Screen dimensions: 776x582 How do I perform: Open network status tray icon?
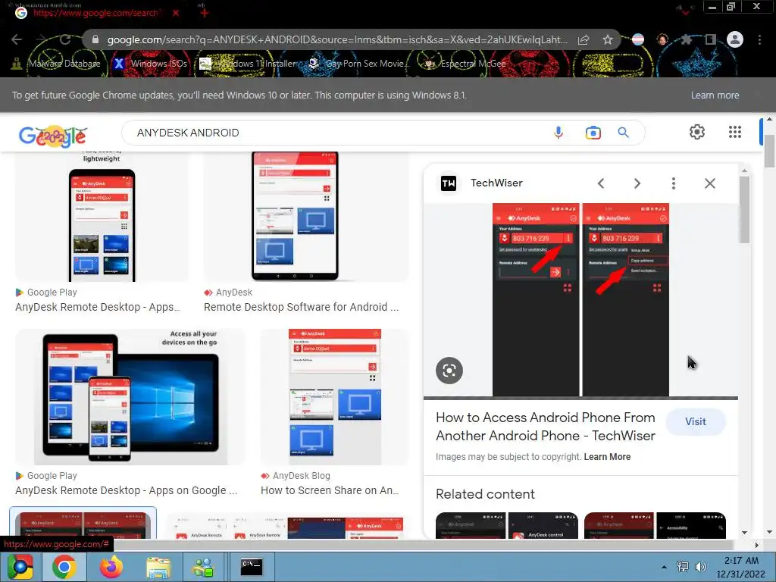(683, 567)
